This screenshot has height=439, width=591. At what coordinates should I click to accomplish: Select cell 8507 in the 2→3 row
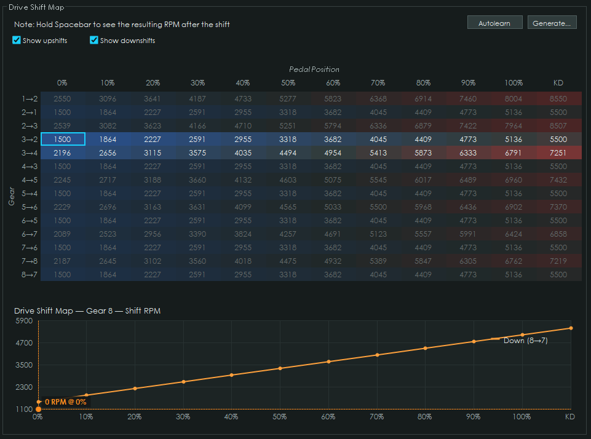pos(558,126)
